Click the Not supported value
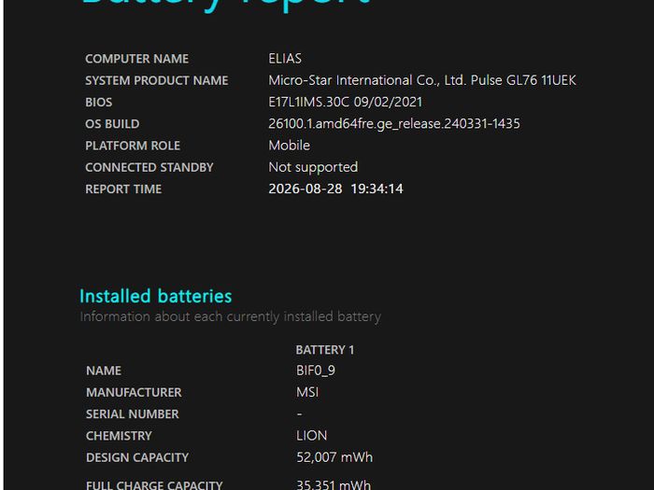Viewport: 654px width, 490px height. (313, 167)
